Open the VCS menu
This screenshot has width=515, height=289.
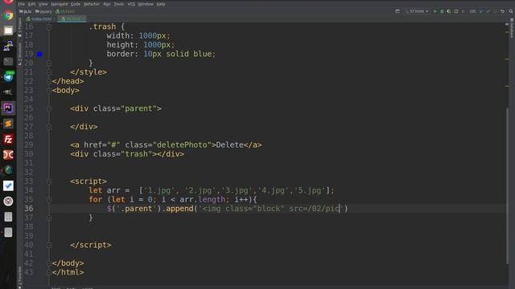131,4
